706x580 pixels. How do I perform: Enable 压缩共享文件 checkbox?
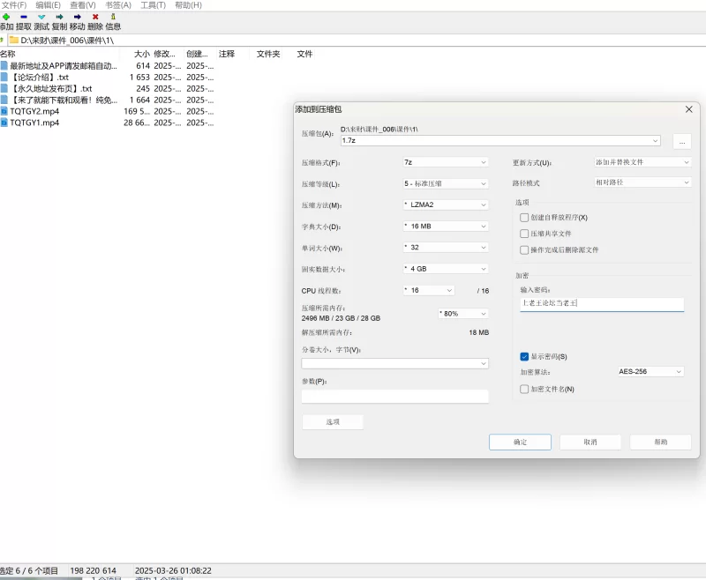tap(524, 234)
